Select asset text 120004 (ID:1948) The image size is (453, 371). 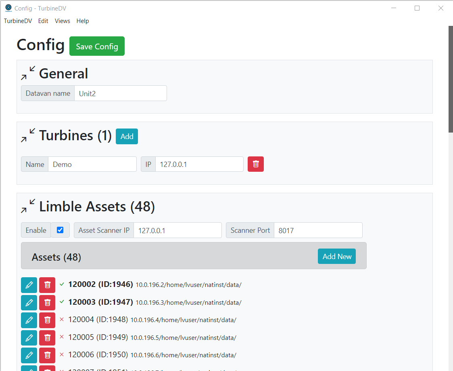point(98,320)
